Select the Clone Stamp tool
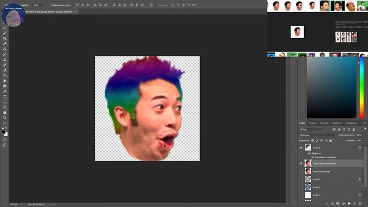This screenshot has width=368, height=207. [x=5, y=60]
